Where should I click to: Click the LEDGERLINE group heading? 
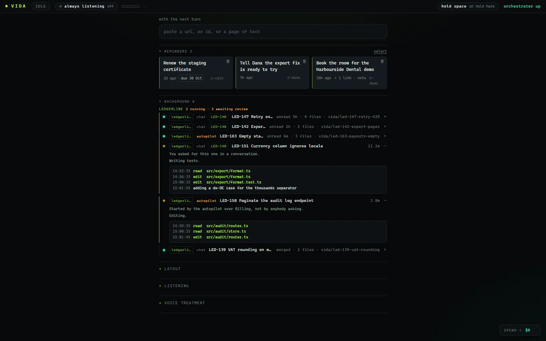pyautogui.click(x=171, y=109)
